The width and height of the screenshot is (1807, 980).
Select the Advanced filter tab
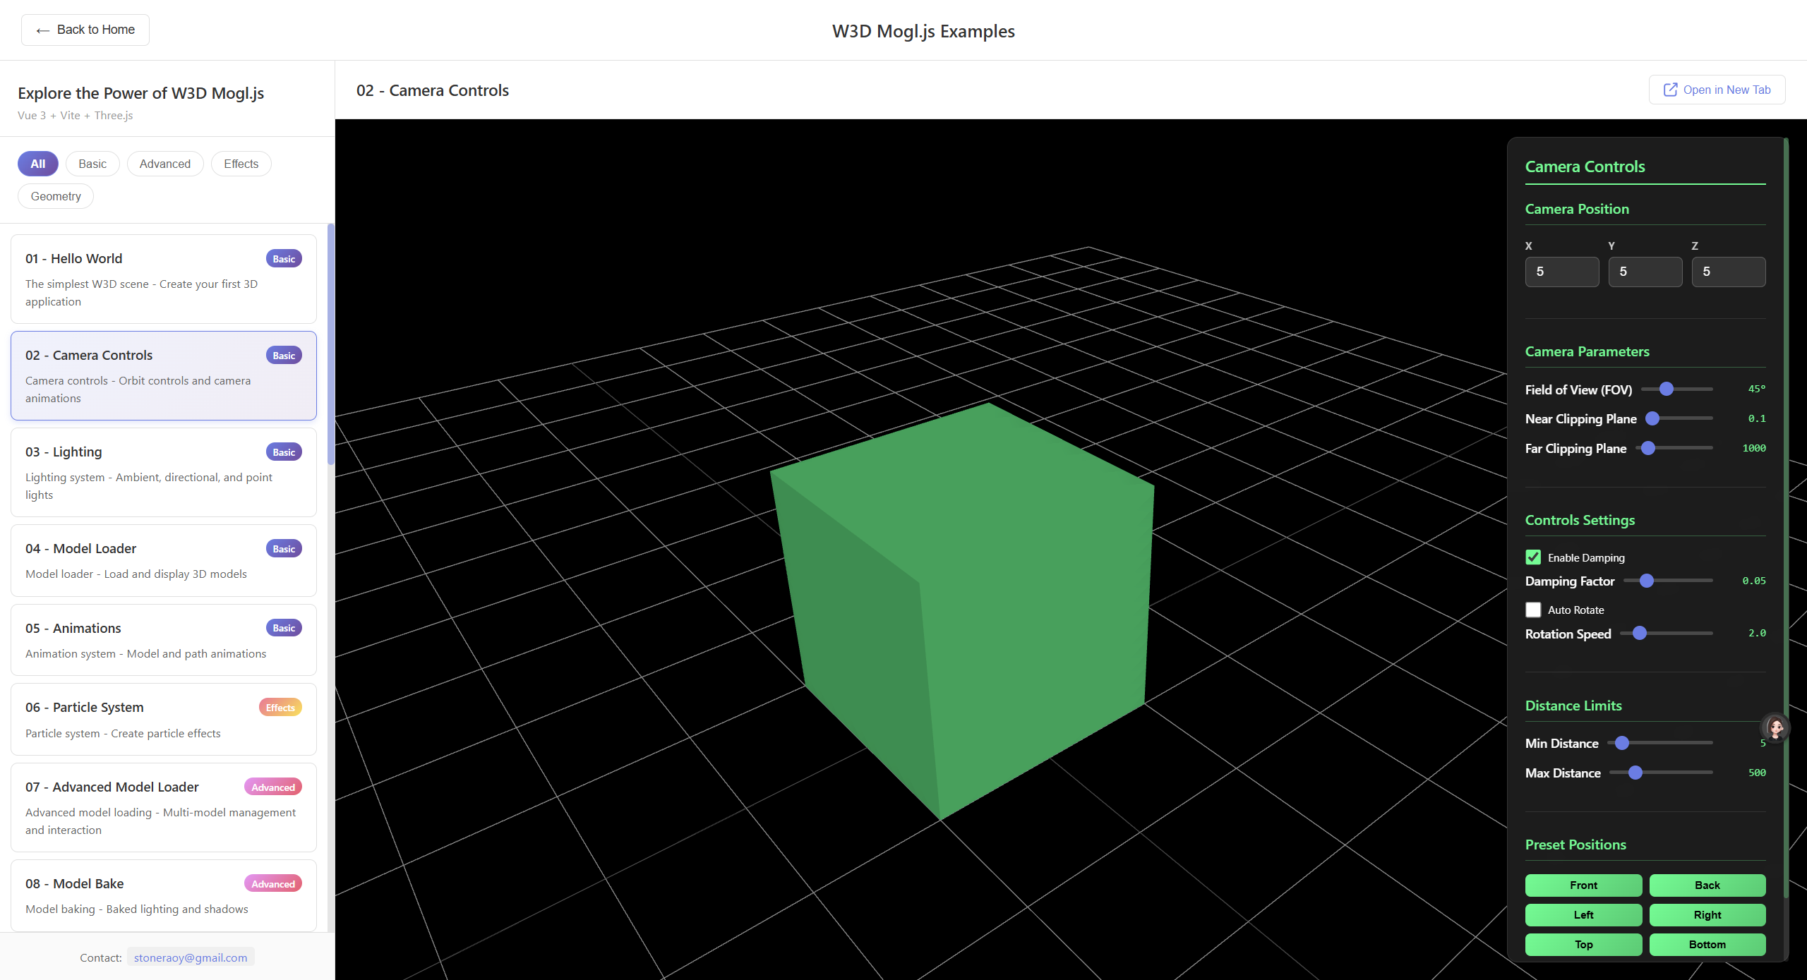click(165, 164)
